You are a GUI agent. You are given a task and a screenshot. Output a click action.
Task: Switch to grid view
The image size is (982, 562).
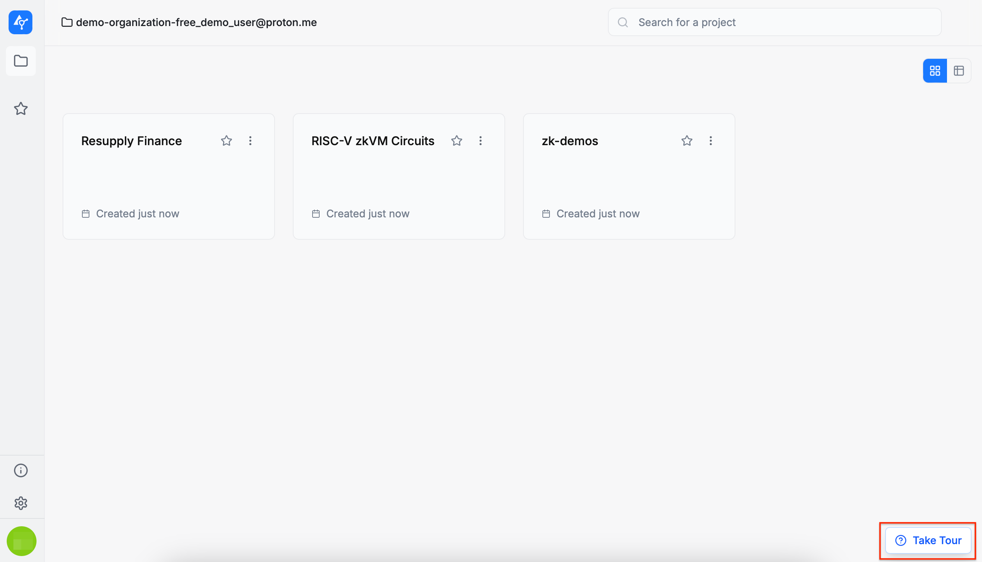[934, 71]
